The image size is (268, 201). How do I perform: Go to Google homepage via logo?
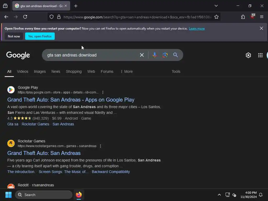18,55
